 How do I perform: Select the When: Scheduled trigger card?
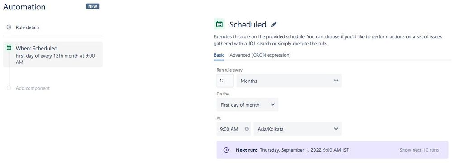pos(53,54)
